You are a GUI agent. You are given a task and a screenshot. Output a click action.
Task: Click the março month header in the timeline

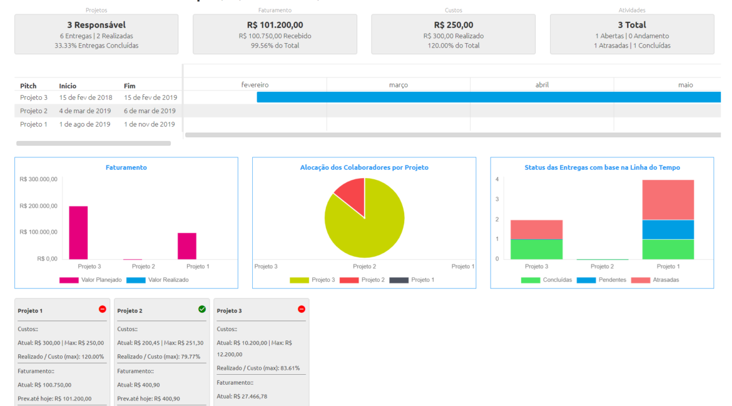point(398,85)
